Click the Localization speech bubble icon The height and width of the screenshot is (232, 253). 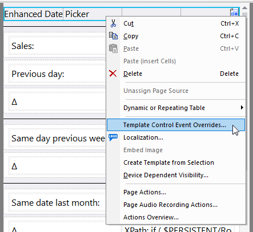113,137
